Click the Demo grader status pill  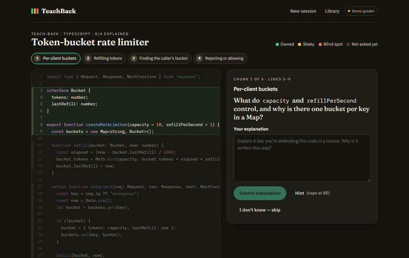(x=361, y=11)
